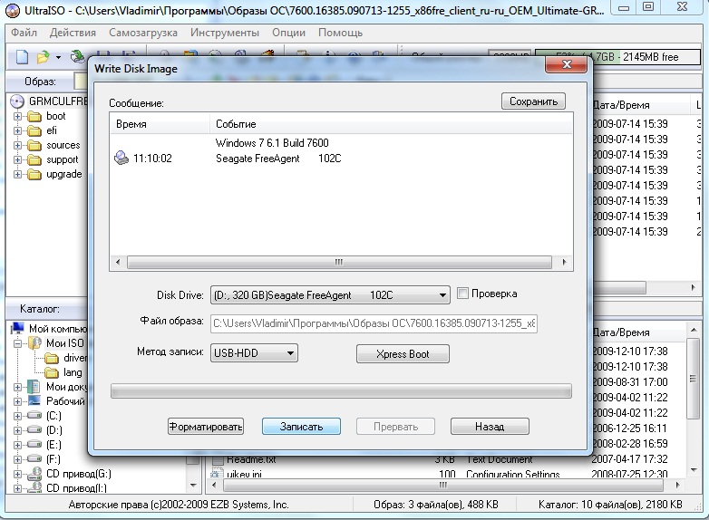Click the status text 'Каталог: 10 файла(ов), 2180 KB'
709x520 pixels.
click(x=610, y=505)
